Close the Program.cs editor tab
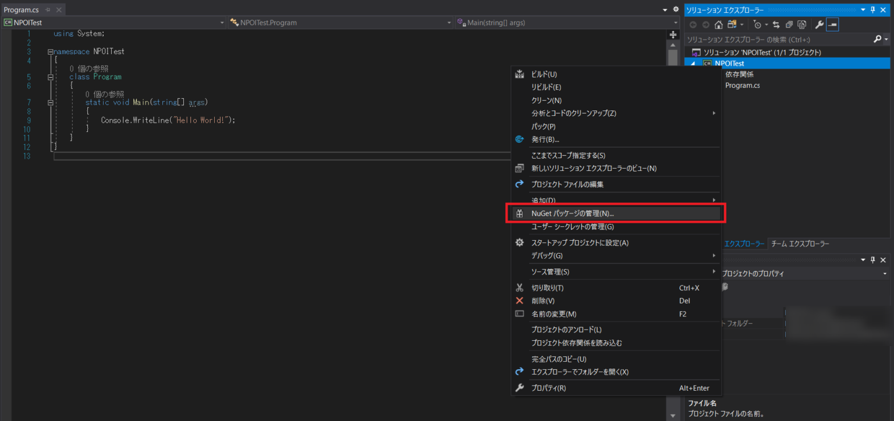 (x=58, y=10)
